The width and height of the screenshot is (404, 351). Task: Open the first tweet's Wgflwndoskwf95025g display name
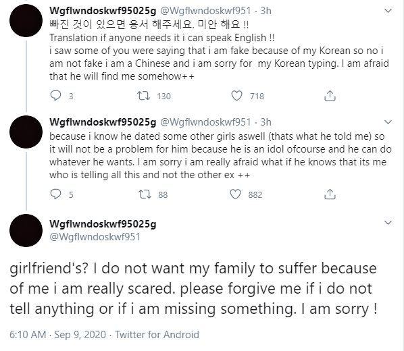coord(103,11)
